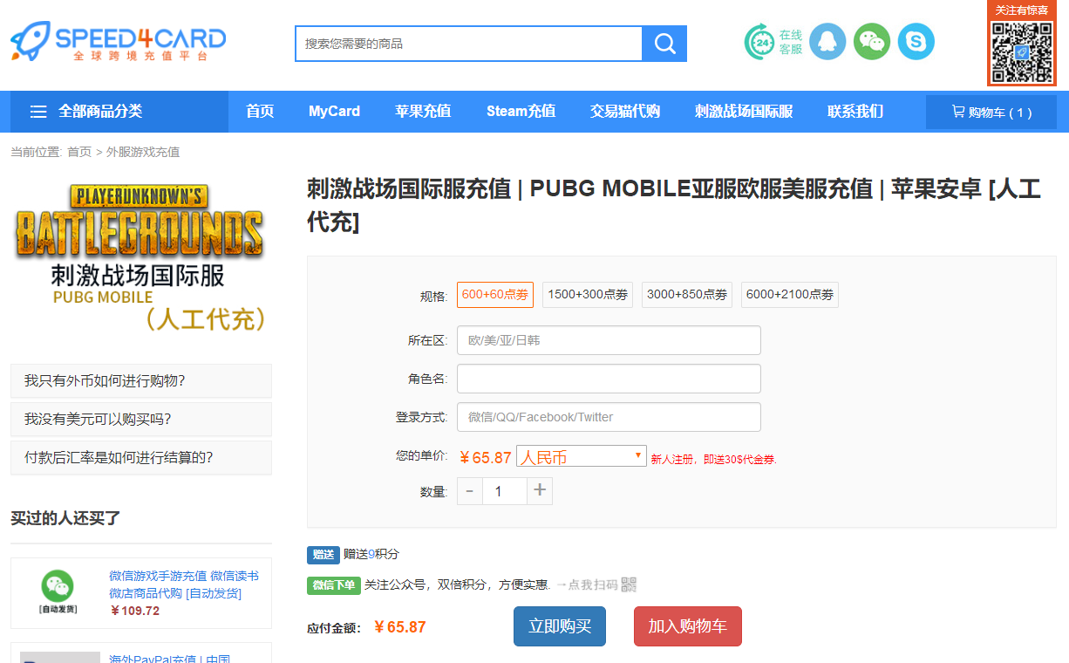Click the QR code in header
The height and width of the screenshot is (663, 1069).
[x=1021, y=51]
